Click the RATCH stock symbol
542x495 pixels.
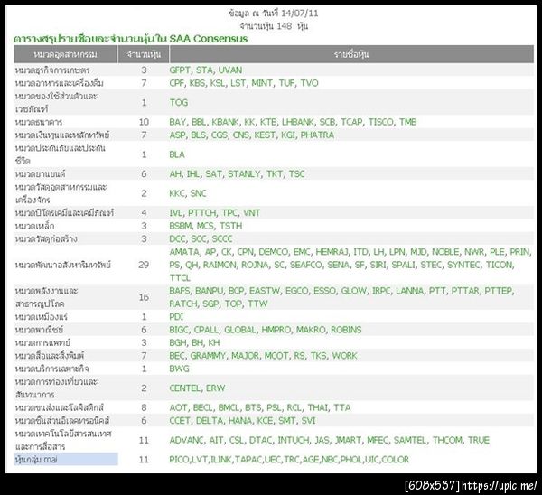(182, 304)
